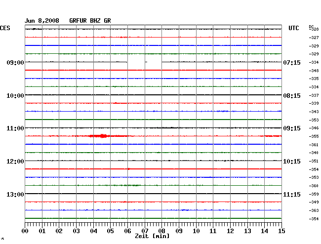Screen dimensions: 321x244
Task: Click minute axis tick label "13" below the plot
Action: (x=247, y=231)
